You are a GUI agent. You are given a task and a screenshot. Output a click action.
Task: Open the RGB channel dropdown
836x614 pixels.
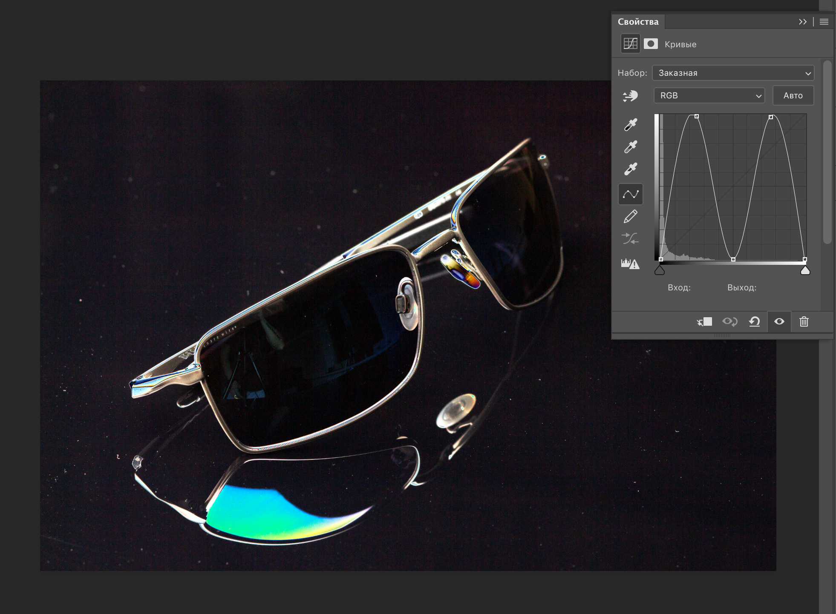(x=709, y=95)
